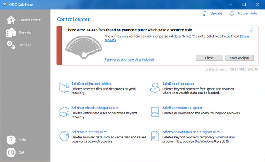This screenshot has width=265, height=162.
Task: Click the 'Deletes browser data' description
Action: 108,139
